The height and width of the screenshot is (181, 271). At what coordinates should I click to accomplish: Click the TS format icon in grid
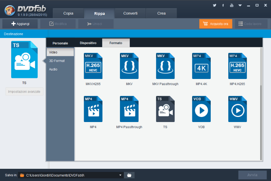(165, 109)
